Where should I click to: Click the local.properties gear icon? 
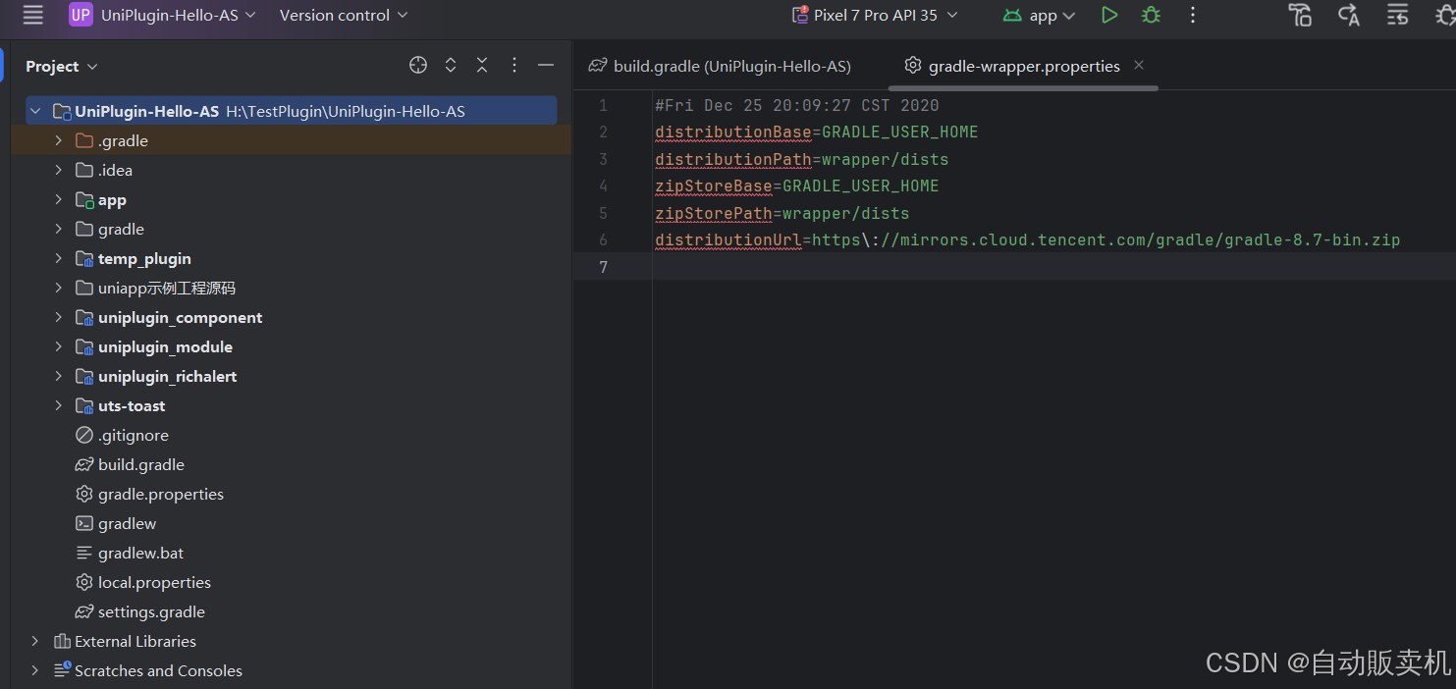point(84,582)
